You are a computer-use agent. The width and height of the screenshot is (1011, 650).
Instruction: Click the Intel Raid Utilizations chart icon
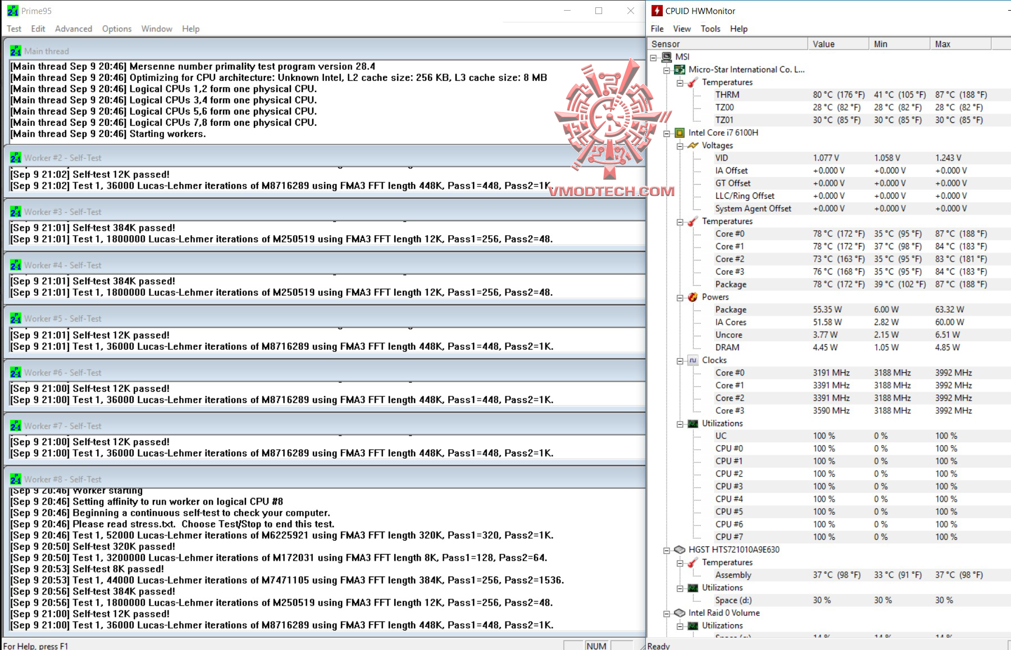click(693, 625)
